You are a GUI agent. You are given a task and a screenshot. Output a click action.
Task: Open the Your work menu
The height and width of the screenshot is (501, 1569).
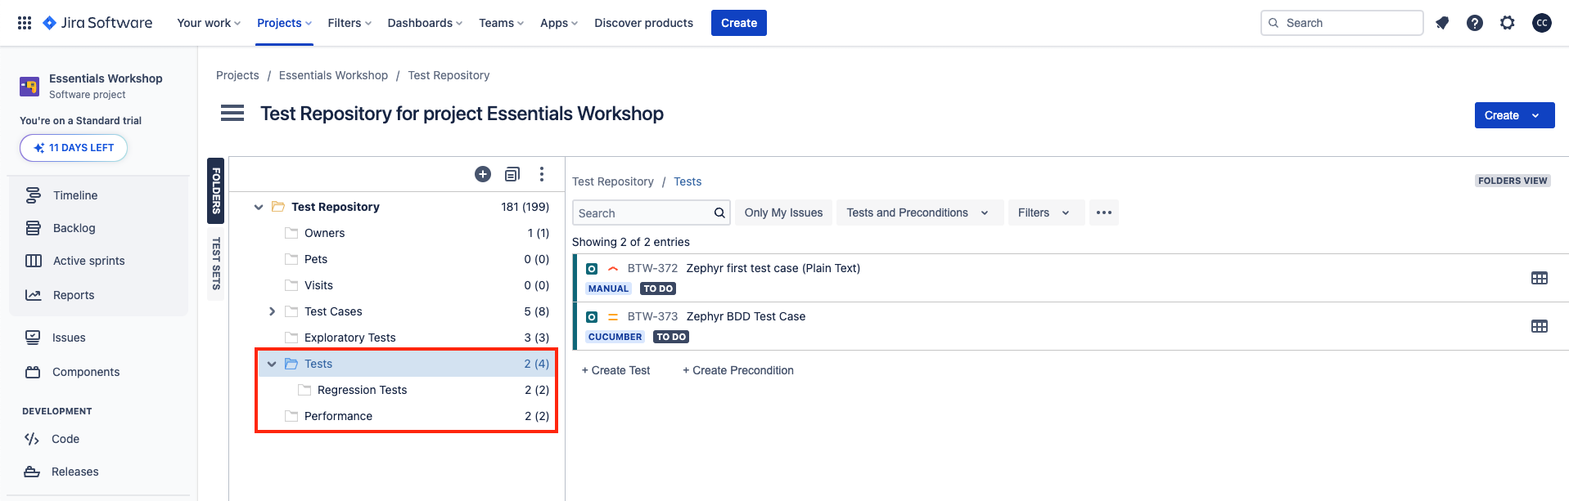[x=209, y=23]
